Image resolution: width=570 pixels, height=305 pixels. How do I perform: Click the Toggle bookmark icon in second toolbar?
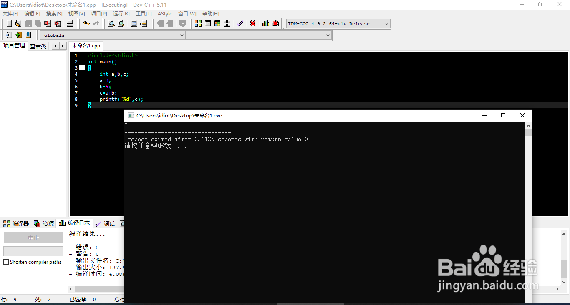28,35
